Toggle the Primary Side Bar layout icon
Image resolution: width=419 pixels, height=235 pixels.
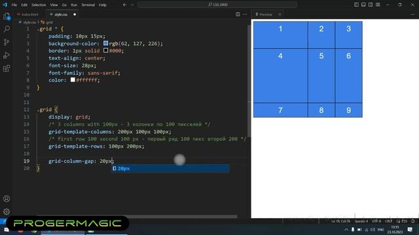point(356,5)
